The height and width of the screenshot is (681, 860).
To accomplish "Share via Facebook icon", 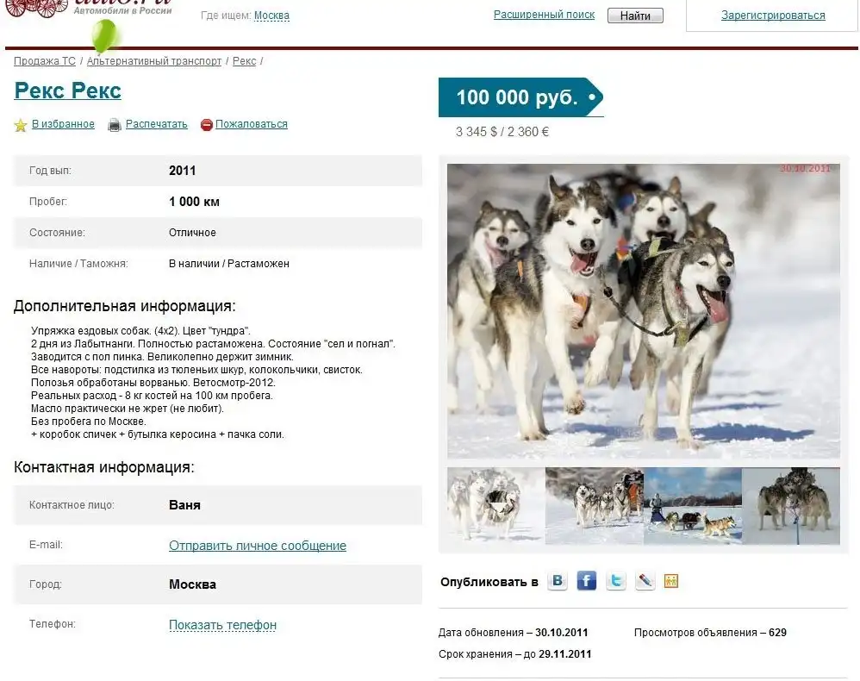I will [586, 581].
